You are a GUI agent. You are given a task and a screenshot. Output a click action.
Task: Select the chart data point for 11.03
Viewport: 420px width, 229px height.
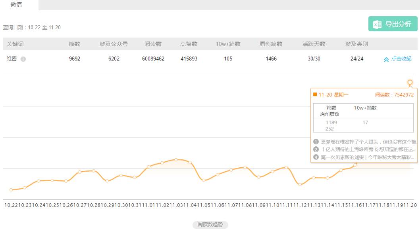[176, 159]
